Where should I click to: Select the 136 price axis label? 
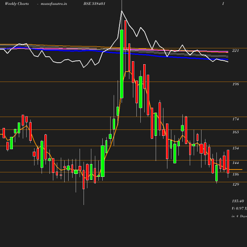(236, 174)
